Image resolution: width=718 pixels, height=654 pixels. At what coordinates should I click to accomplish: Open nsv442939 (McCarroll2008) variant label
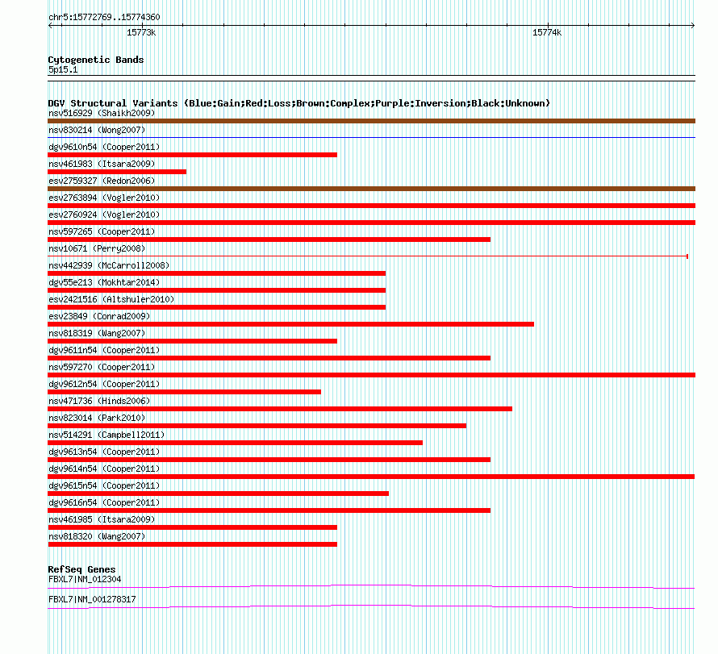pyautogui.click(x=109, y=265)
